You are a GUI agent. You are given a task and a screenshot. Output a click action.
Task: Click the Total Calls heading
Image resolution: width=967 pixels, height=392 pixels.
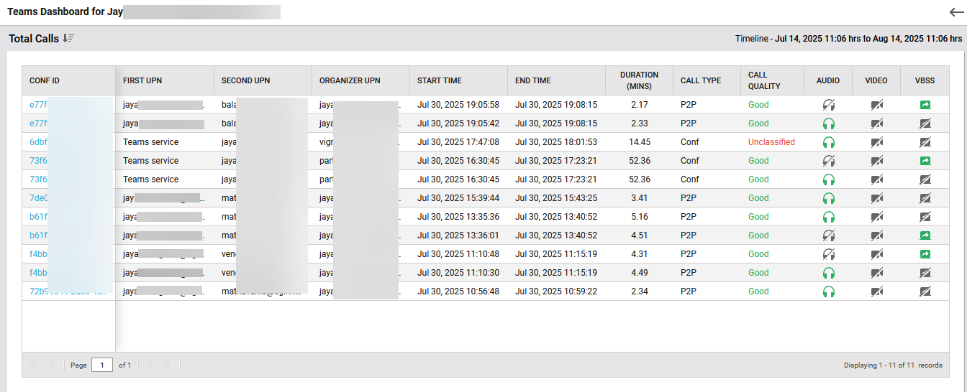34,39
